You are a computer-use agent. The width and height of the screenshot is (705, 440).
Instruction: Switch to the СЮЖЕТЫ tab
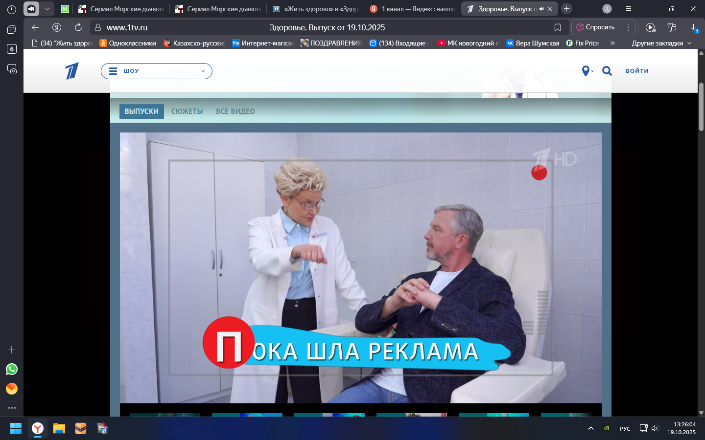coord(187,111)
